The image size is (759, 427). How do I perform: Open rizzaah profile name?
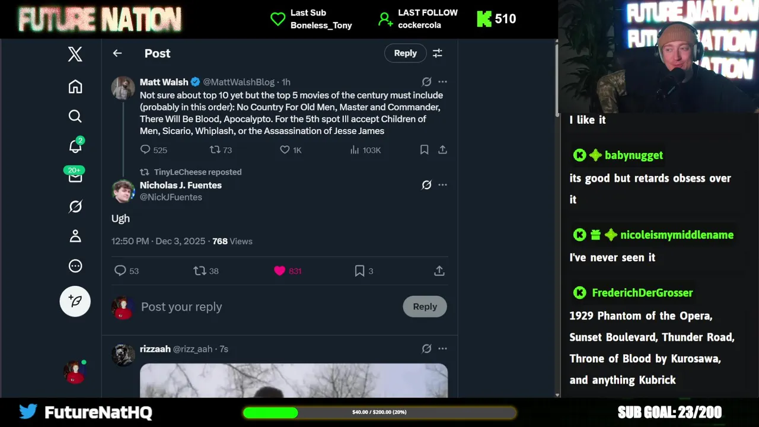[x=155, y=349]
